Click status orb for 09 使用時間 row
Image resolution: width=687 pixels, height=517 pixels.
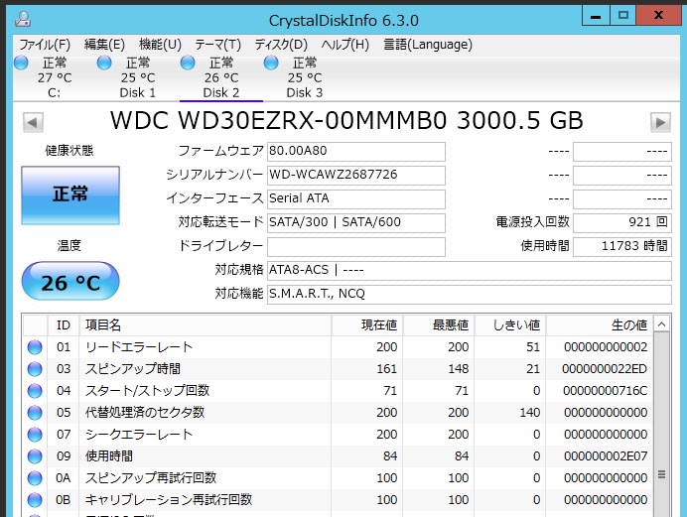pyautogui.click(x=35, y=456)
